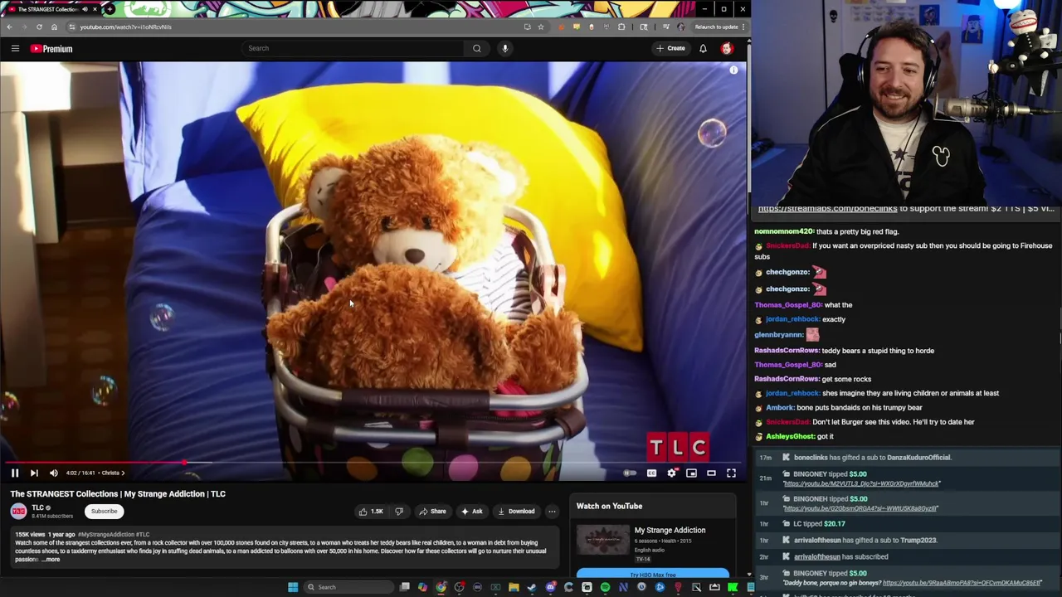This screenshot has height=597, width=1062.
Task: Open the Create menu
Action: pos(670,48)
